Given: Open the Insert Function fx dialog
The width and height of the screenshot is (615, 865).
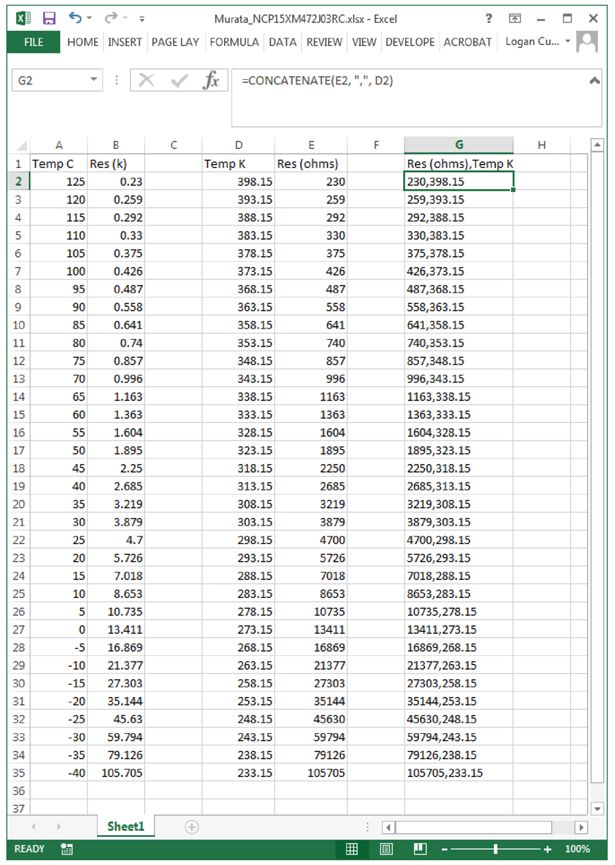Looking at the screenshot, I should coord(212,81).
